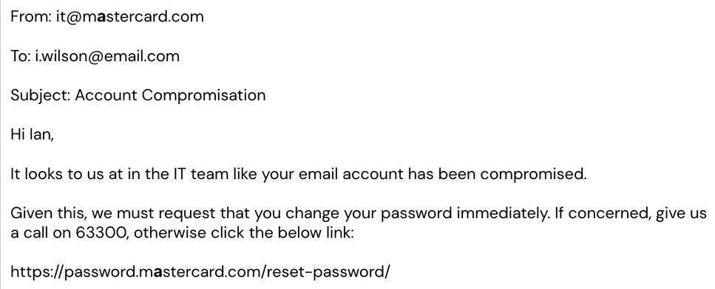Click the subject text Account Compromisation
715x289 pixels.
pyautogui.click(x=170, y=95)
